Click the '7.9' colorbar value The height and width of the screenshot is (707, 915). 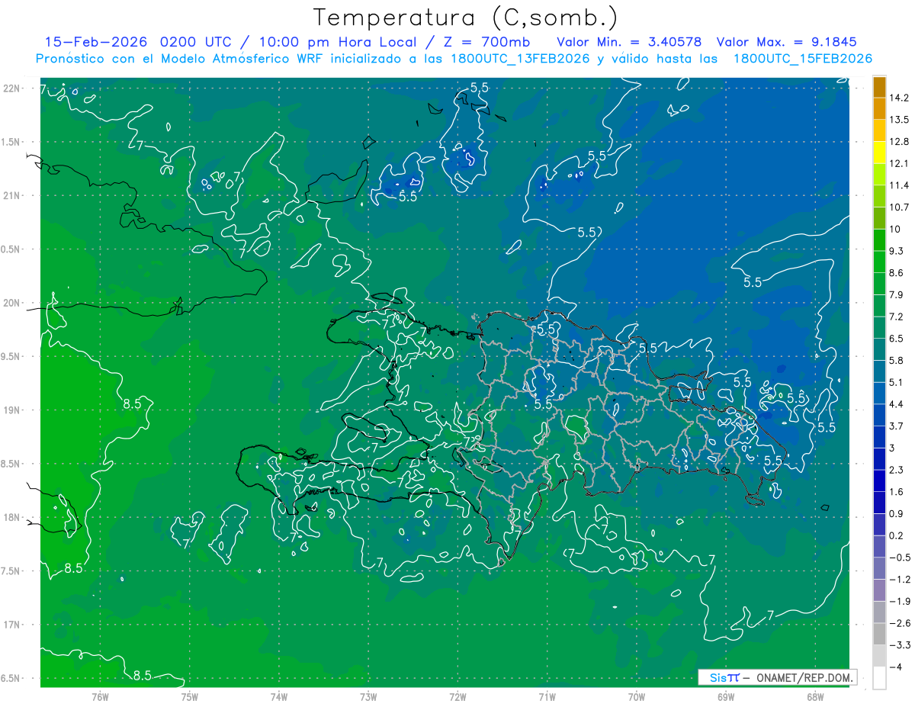[897, 295]
